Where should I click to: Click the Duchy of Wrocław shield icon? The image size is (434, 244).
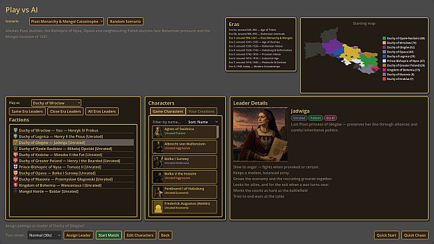(15, 130)
